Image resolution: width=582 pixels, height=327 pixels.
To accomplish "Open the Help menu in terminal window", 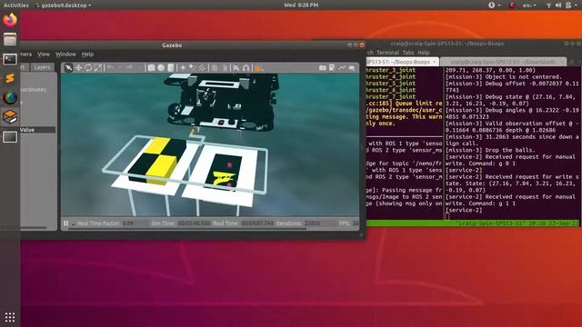I will coord(423,53).
